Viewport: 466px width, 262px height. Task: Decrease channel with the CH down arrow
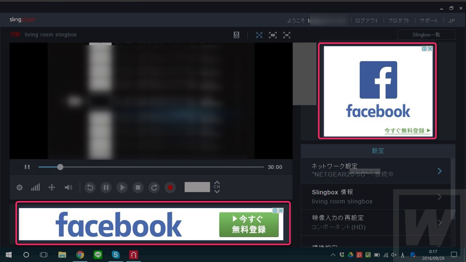click(217, 192)
